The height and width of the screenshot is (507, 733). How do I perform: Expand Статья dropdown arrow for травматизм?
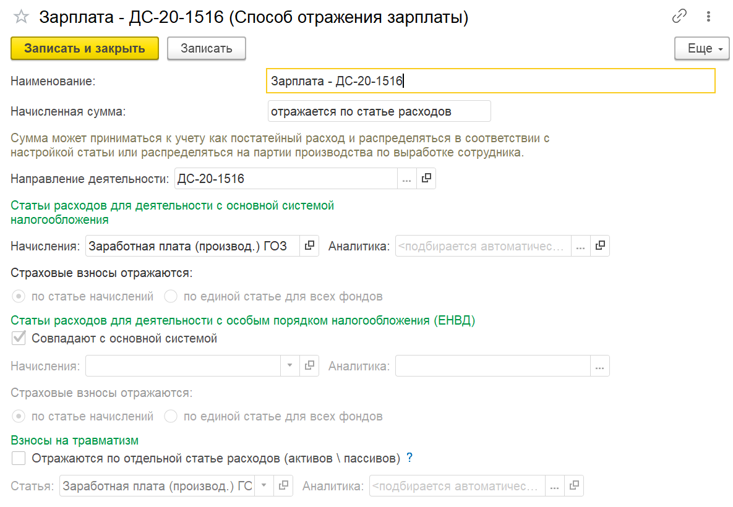[264, 486]
